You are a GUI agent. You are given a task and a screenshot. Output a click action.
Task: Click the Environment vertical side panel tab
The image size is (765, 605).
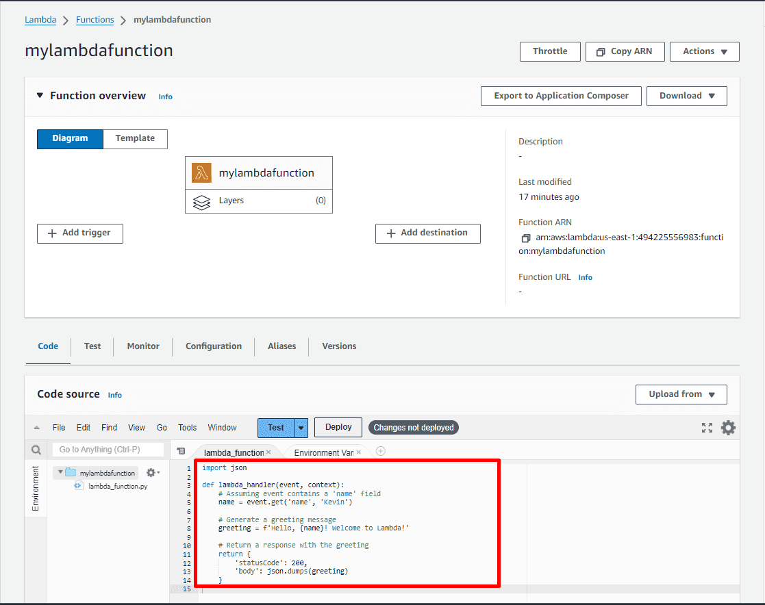[35, 488]
